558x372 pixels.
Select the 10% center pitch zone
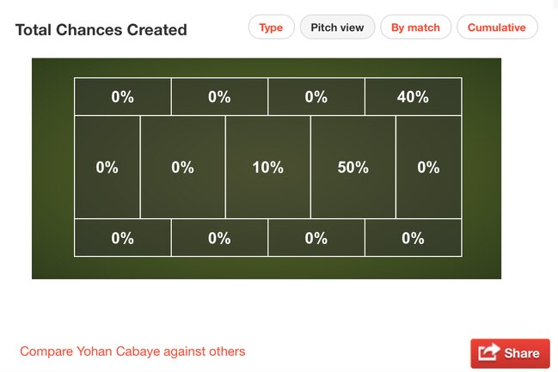268,168
